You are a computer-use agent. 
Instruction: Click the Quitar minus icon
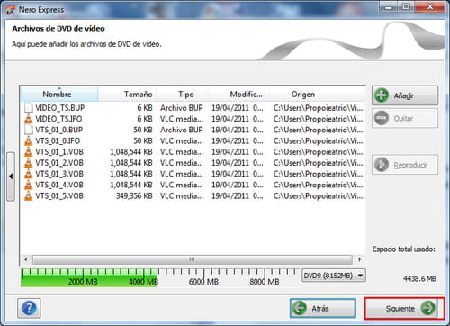(382, 118)
